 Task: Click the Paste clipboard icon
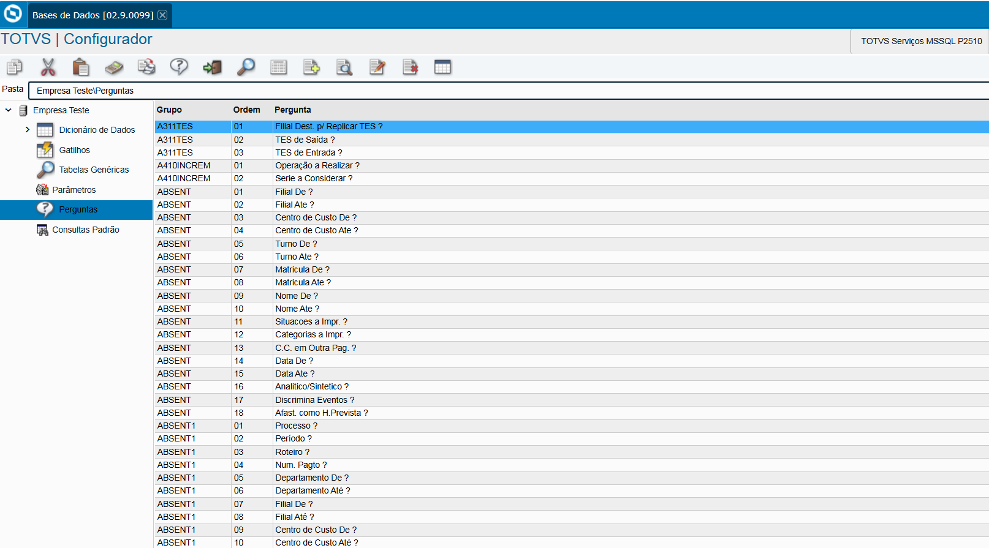[80, 67]
